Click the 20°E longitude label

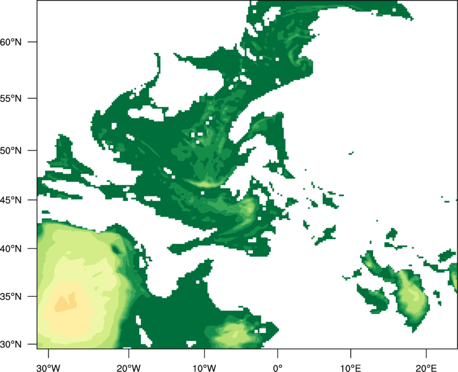(426, 368)
